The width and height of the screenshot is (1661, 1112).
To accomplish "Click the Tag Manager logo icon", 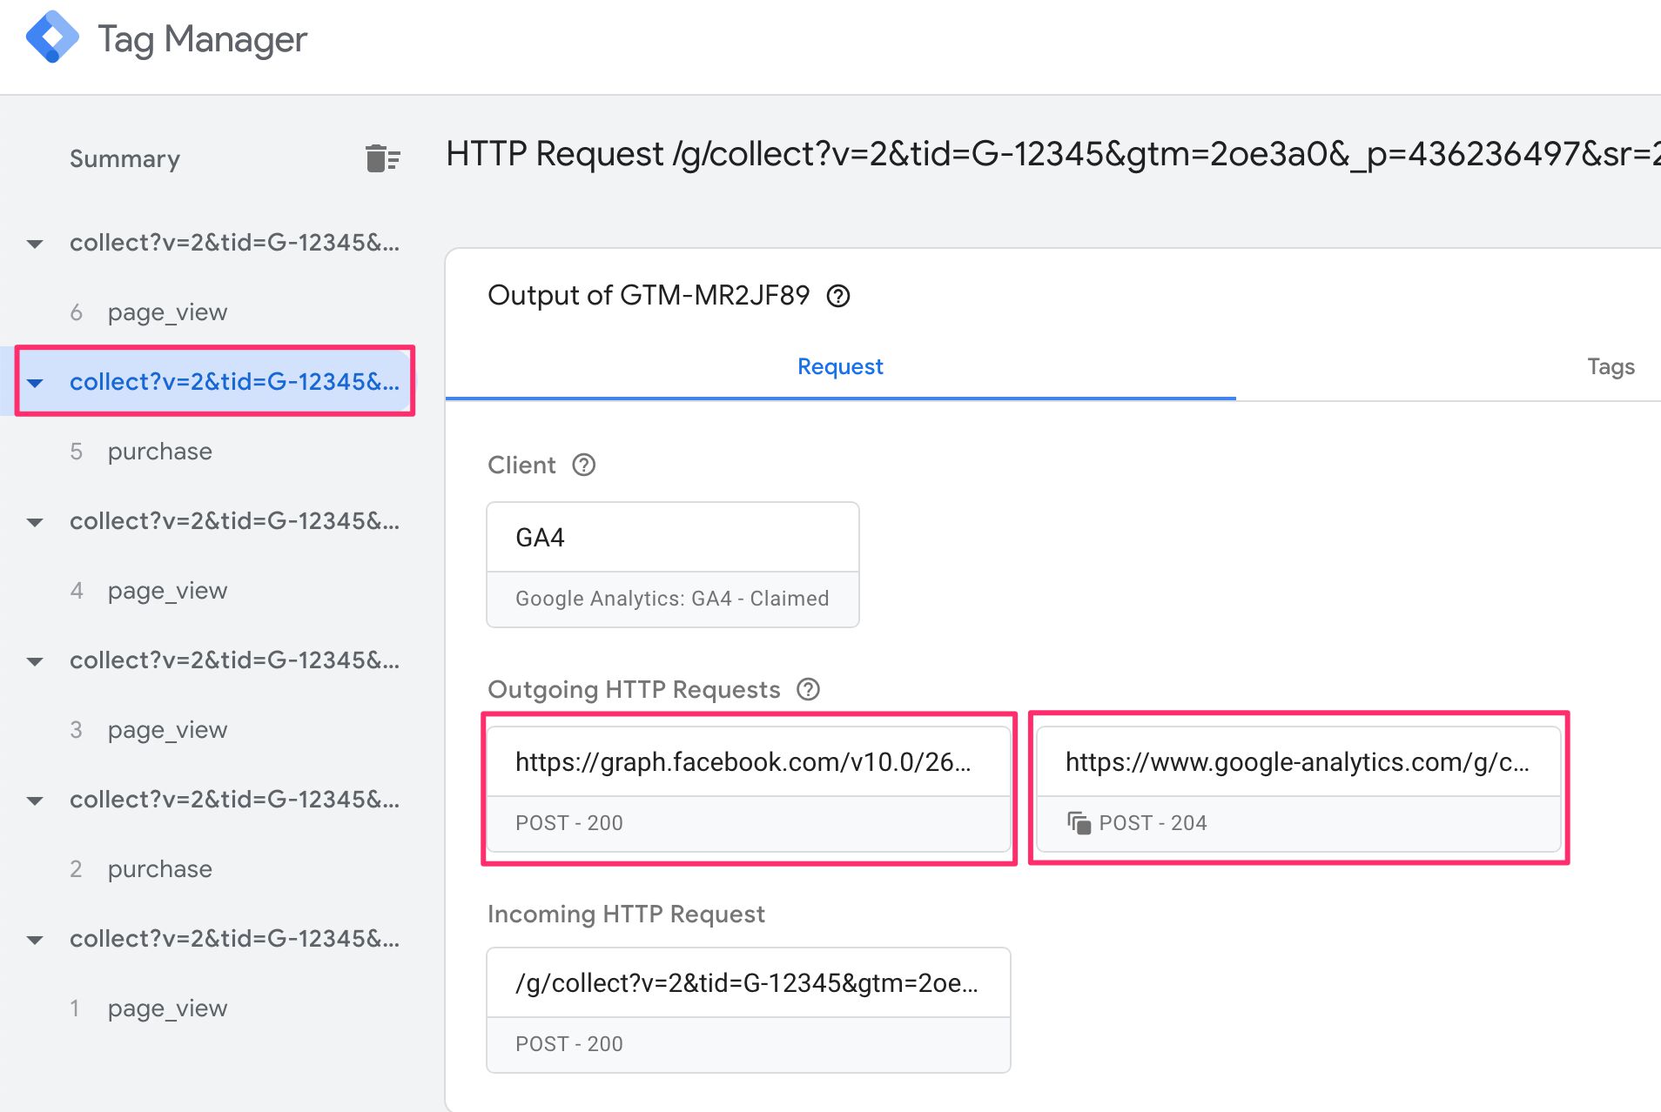I will [52, 37].
